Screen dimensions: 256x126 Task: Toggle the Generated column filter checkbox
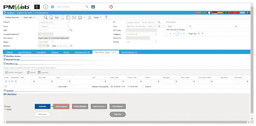[12, 81]
